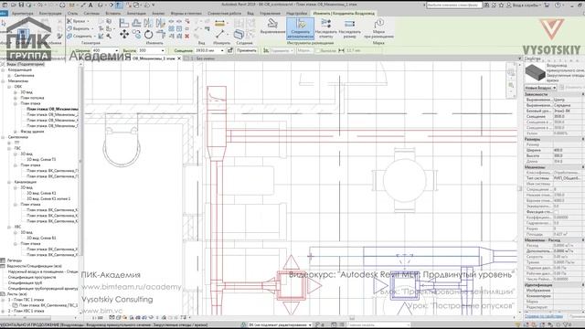Click the Вырезать geometry tool

click(79, 28)
